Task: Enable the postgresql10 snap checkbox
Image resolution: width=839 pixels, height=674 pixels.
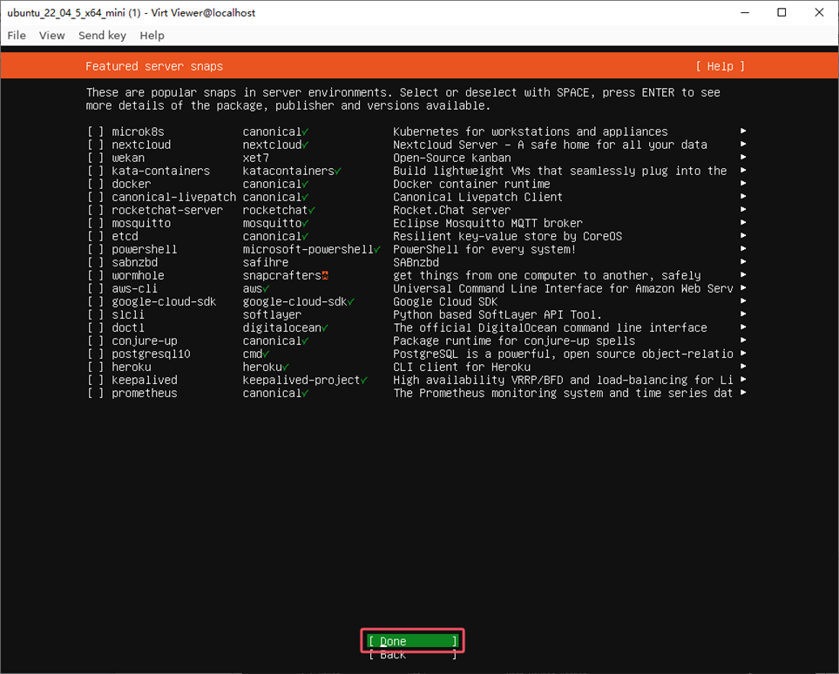Action: 95,354
